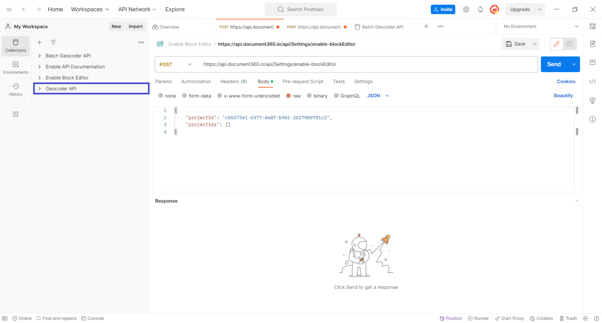Switch to the Authorization tab
Screen dimensions: 602x323
click(x=196, y=82)
